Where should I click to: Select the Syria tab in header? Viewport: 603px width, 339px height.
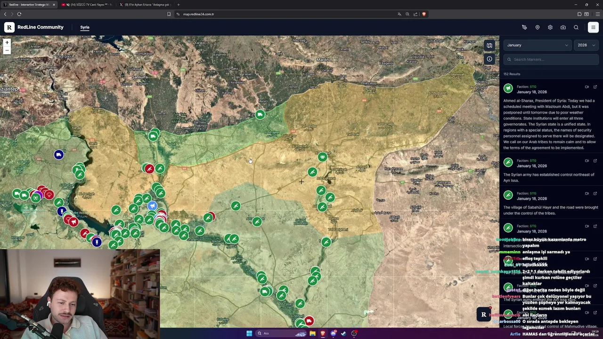[x=85, y=27]
